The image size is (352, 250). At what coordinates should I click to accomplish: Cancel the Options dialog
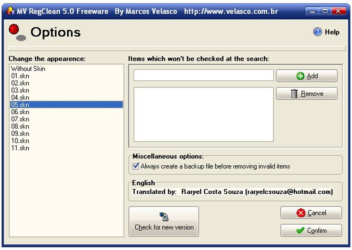(311, 212)
